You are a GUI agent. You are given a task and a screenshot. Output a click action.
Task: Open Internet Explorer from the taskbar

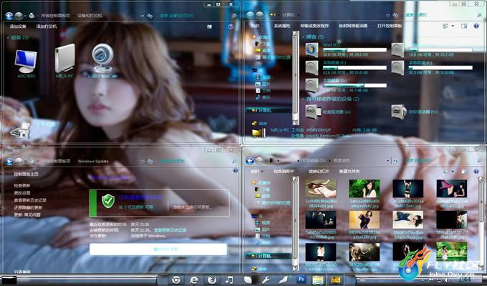[194, 280]
